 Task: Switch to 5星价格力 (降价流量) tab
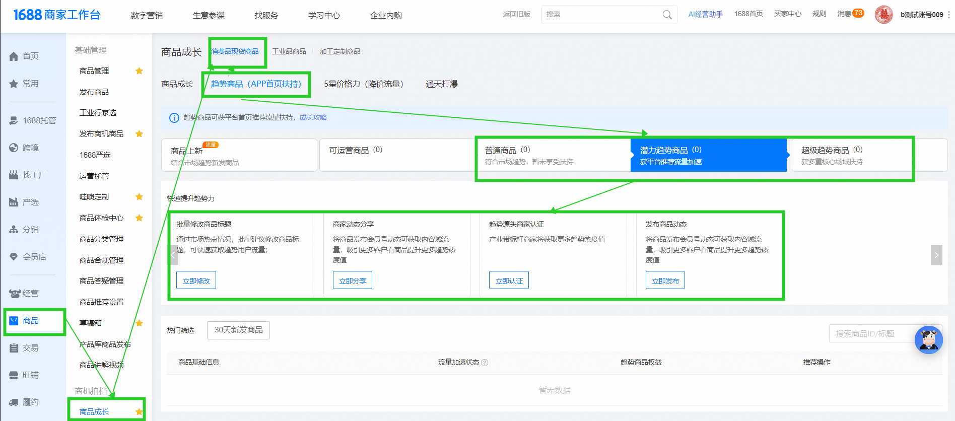(363, 84)
